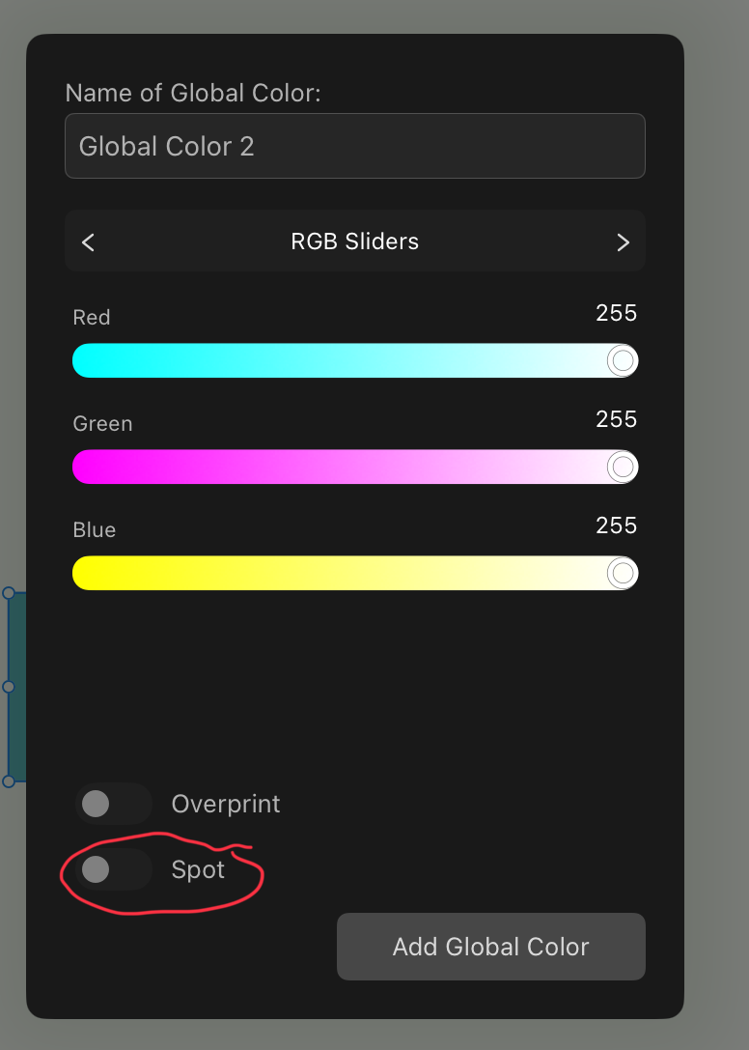The width and height of the screenshot is (749, 1050).
Task: Click the Red value field showing 255
Action: click(x=616, y=313)
